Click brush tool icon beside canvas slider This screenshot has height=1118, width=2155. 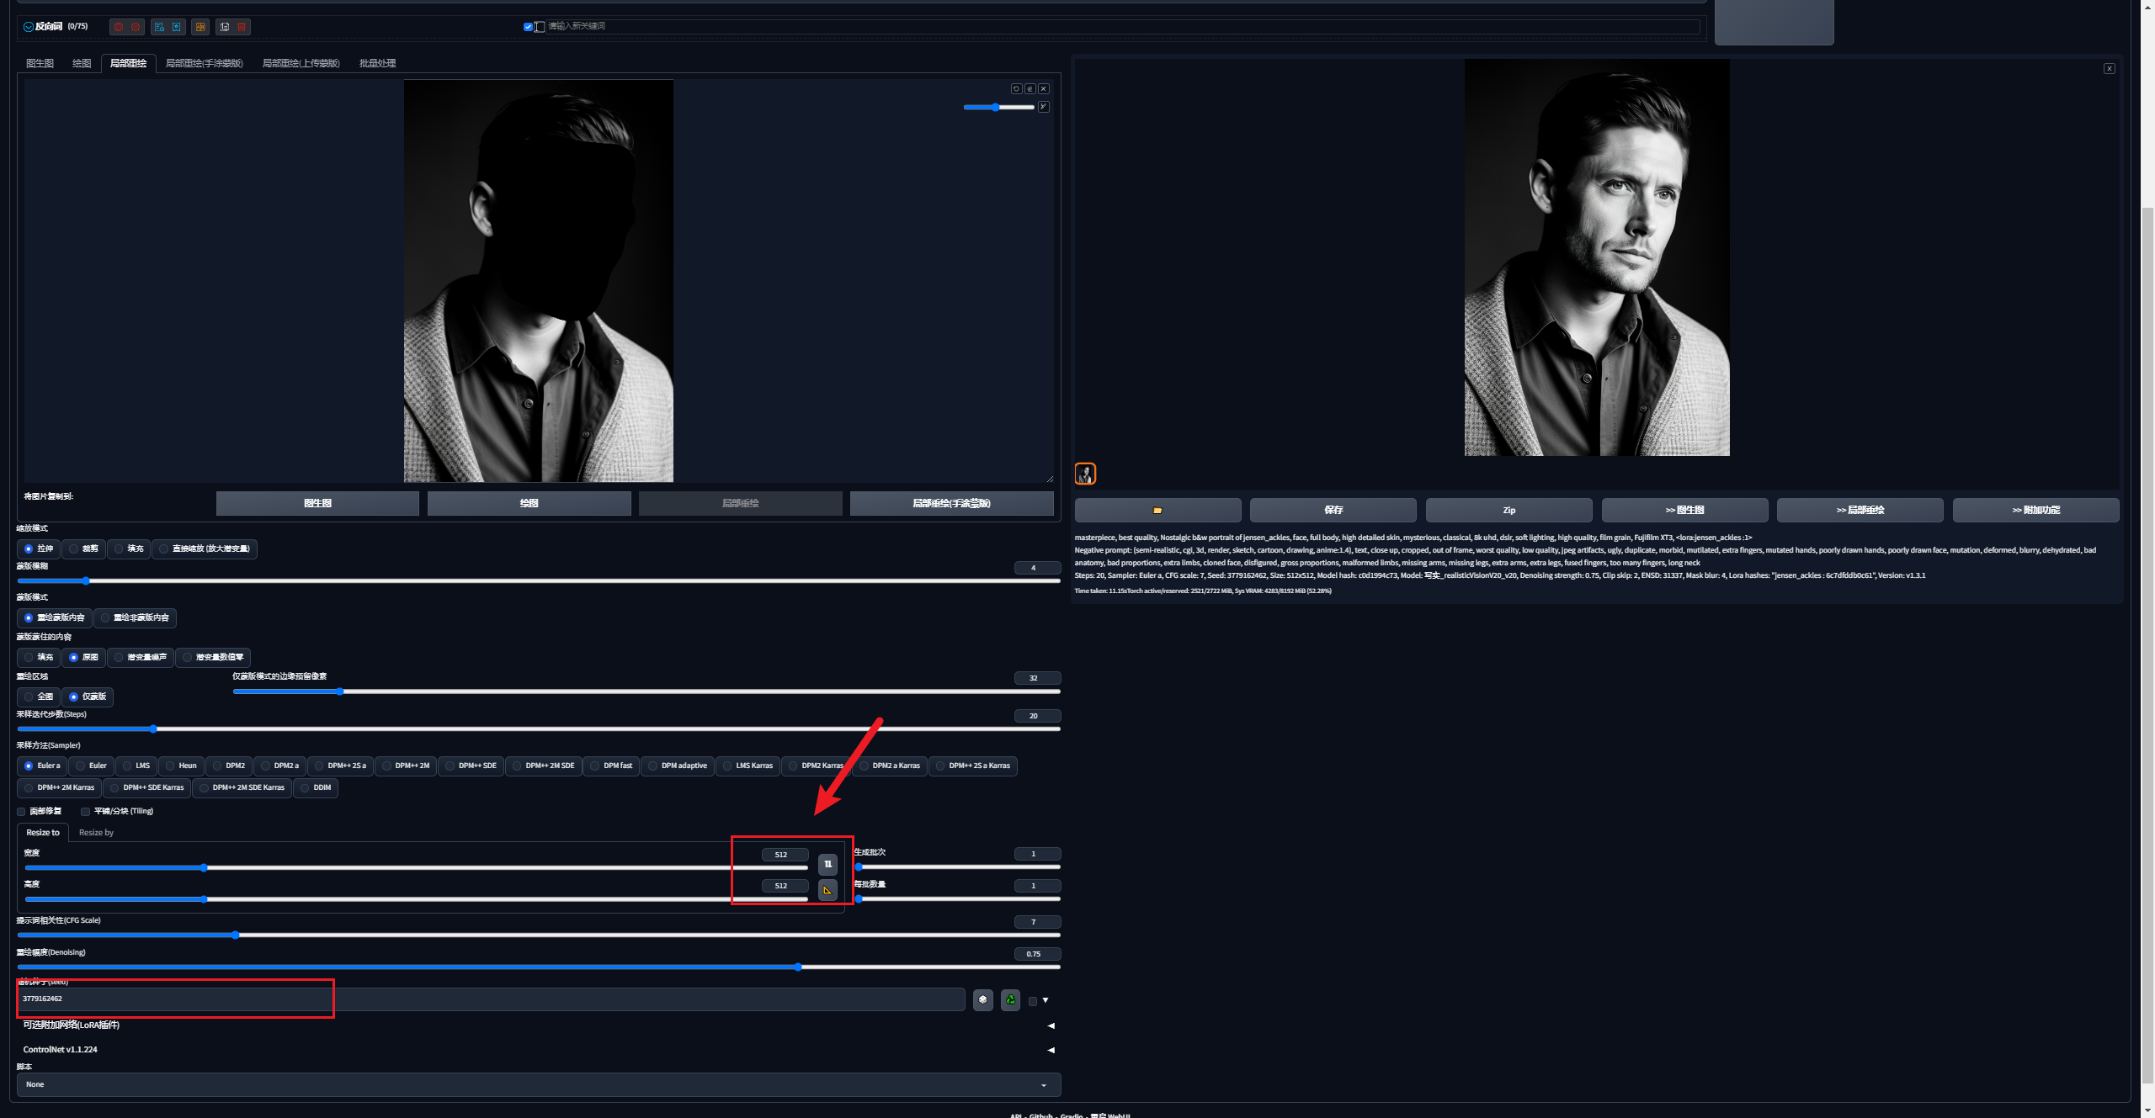tap(1044, 107)
